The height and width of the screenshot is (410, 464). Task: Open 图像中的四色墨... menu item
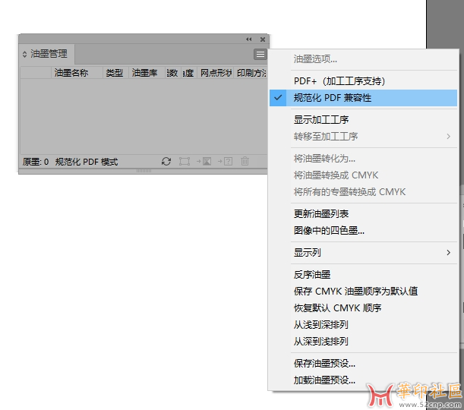point(364,231)
